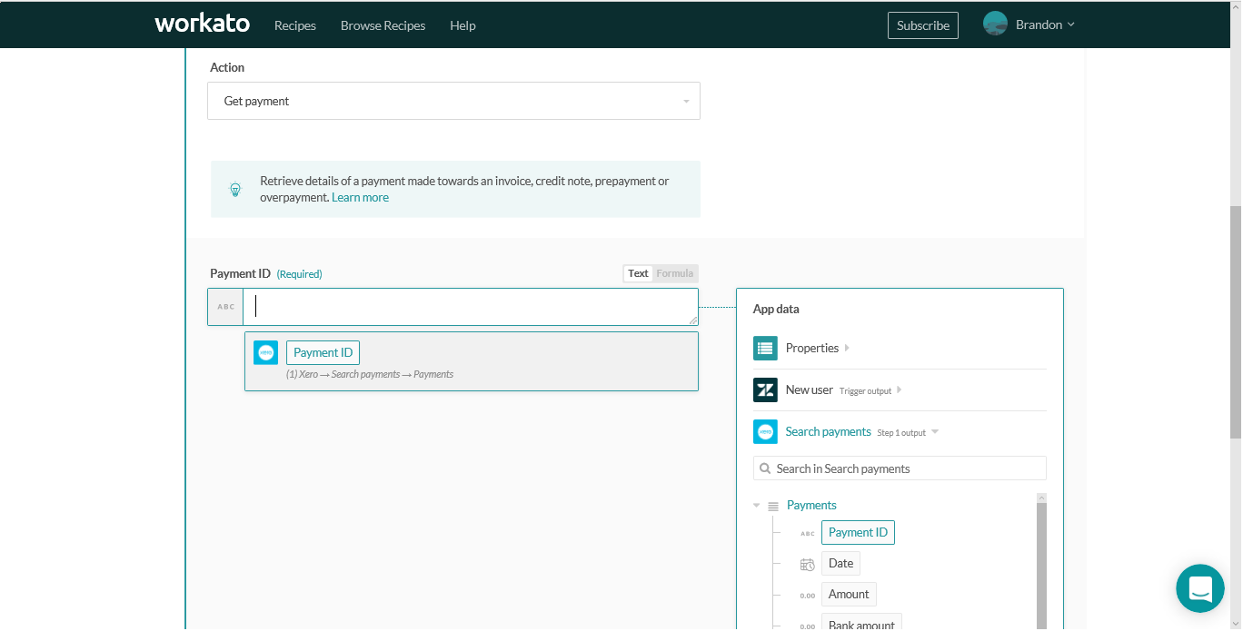Click the Xero icon in the suggestion dropdown

(265, 353)
